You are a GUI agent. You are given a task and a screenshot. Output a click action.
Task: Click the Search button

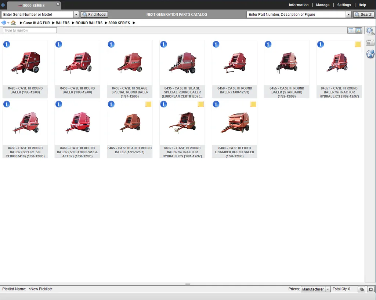(364, 15)
